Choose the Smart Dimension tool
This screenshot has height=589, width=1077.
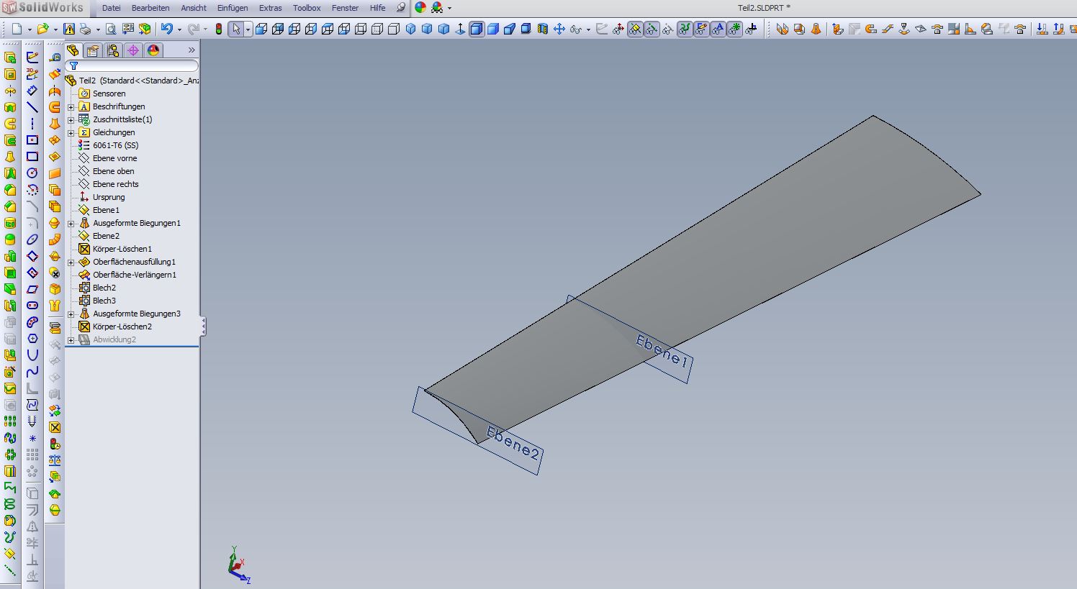click(x=32, y=91)
